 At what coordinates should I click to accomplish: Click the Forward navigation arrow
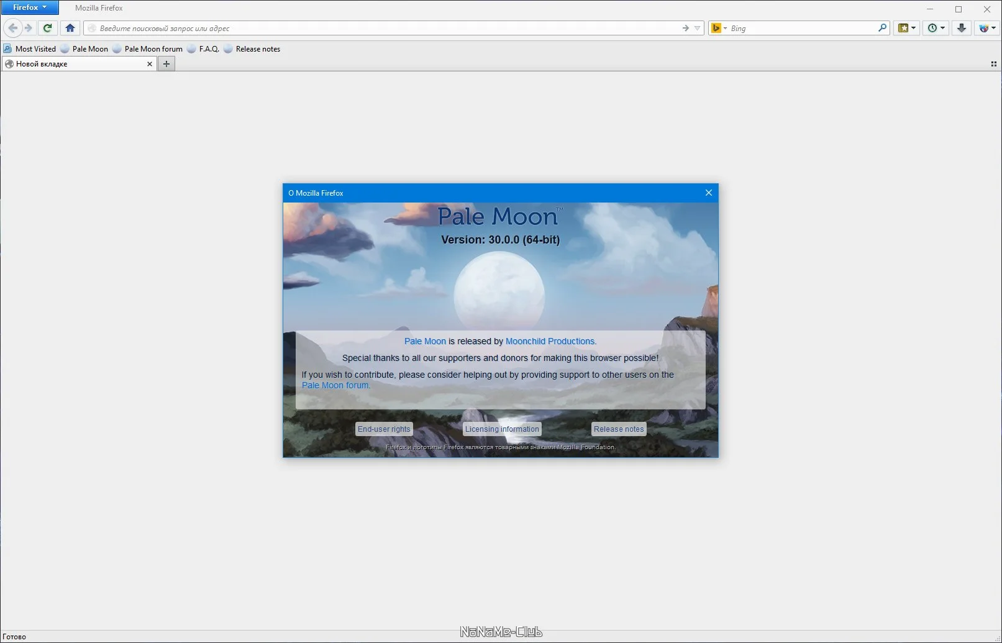[x=28, y=28]
